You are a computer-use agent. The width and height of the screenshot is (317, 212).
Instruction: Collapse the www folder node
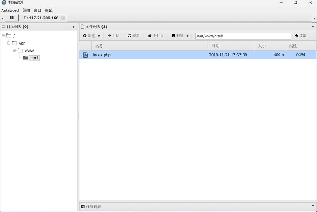(14, 50)
